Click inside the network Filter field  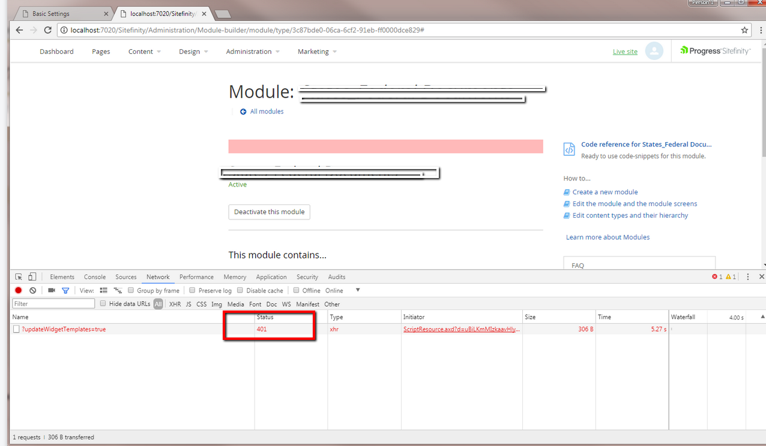click(x=53, y=303)
